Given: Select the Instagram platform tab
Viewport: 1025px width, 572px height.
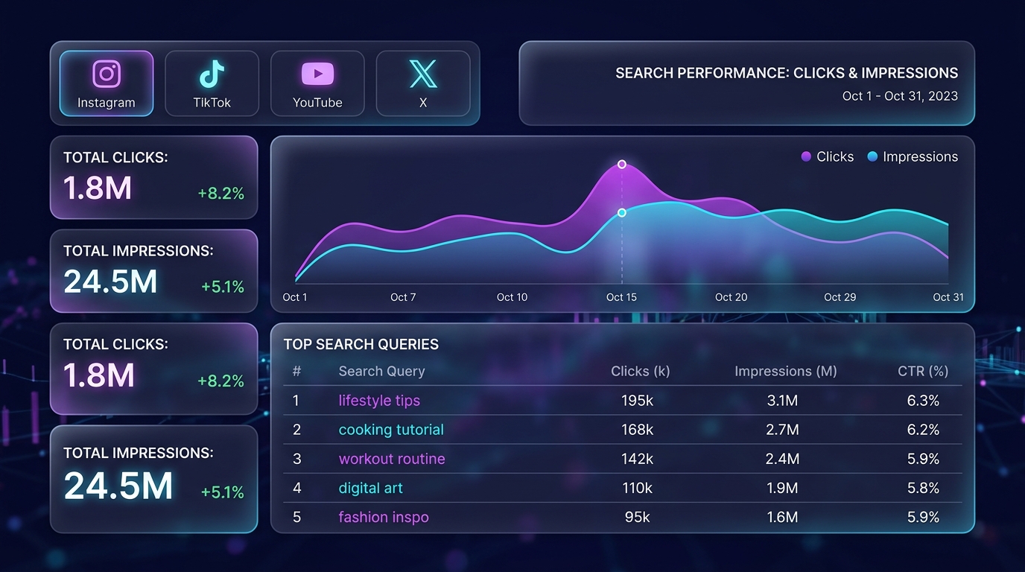Looking at the screenshot, I should tap(107, 83).
